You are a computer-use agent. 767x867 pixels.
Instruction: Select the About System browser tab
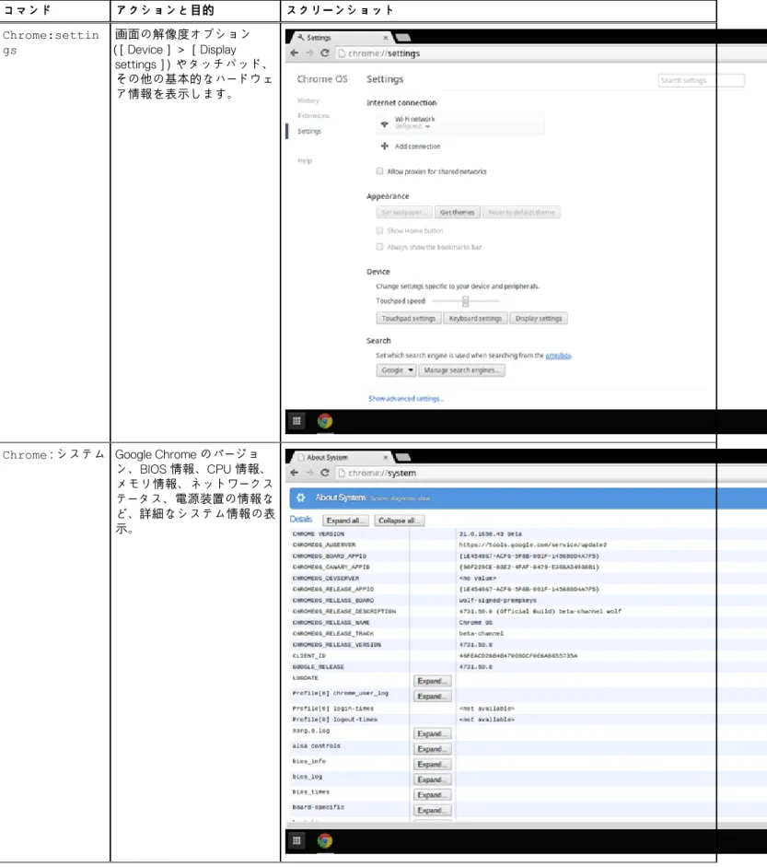point(340,457)
